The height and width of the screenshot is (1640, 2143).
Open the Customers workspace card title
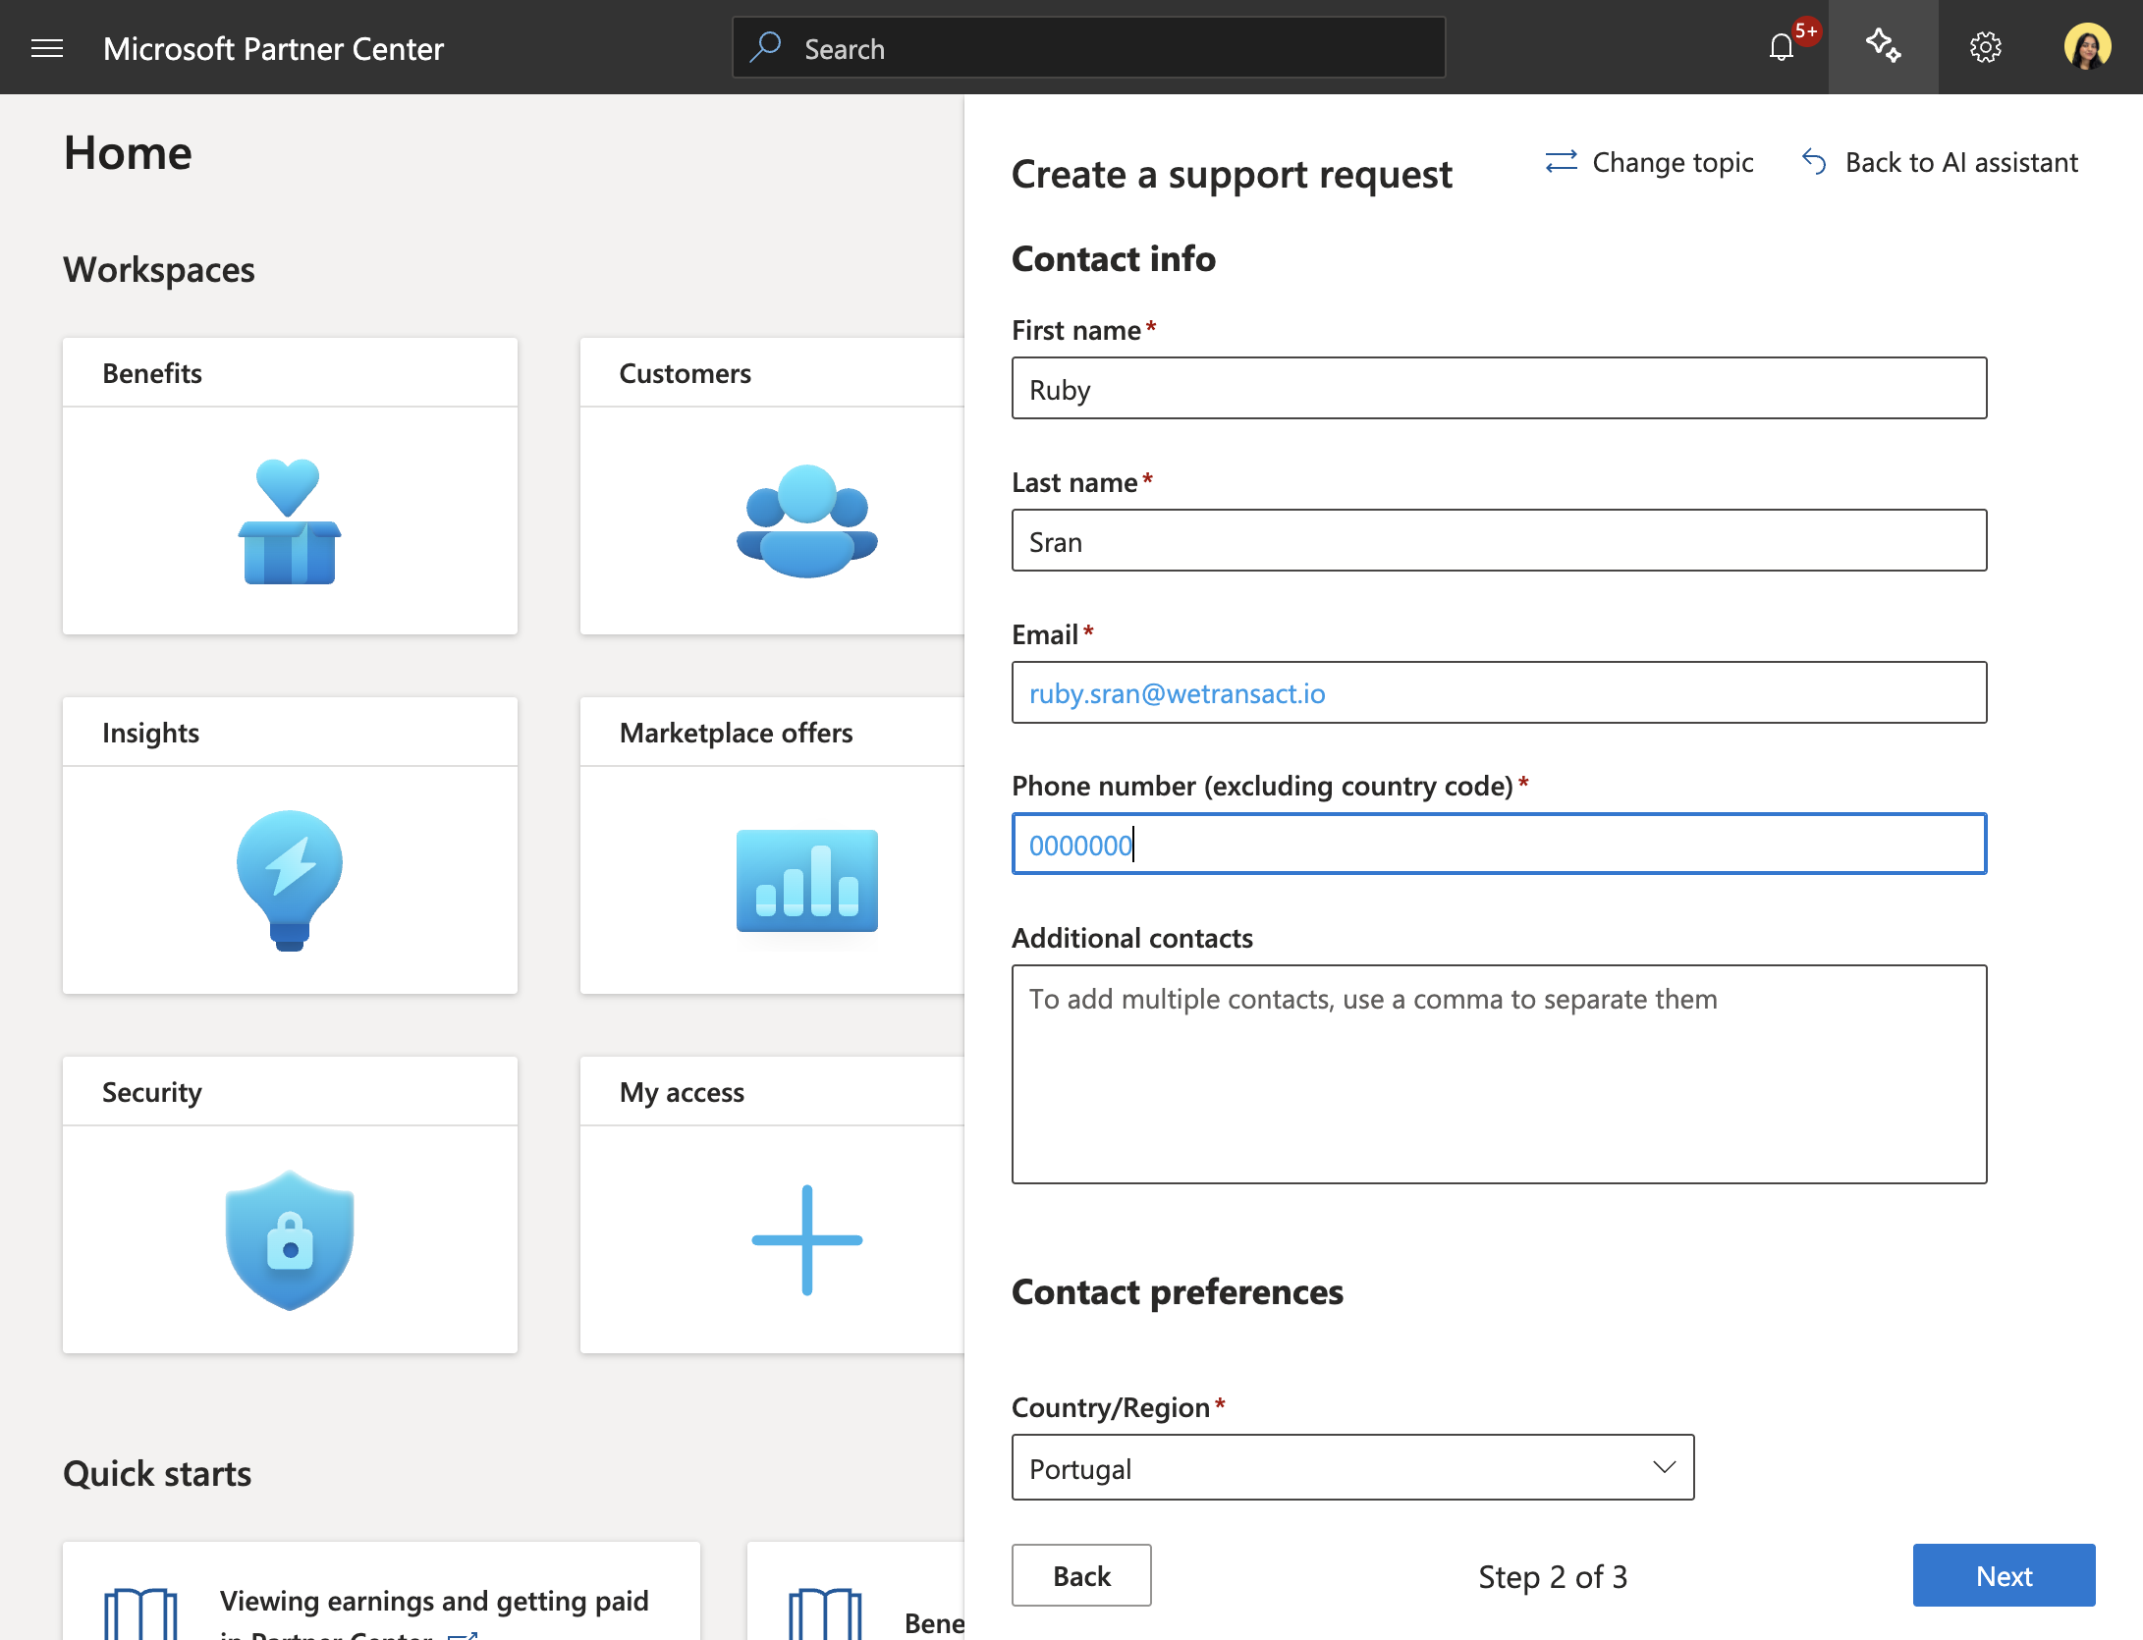click(685, 373)
